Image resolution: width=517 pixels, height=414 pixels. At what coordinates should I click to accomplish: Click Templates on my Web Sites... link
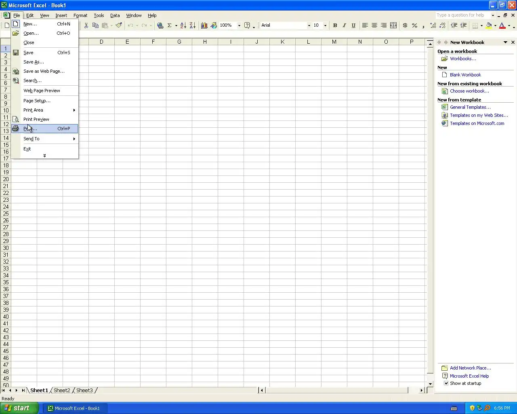(479, 115)
